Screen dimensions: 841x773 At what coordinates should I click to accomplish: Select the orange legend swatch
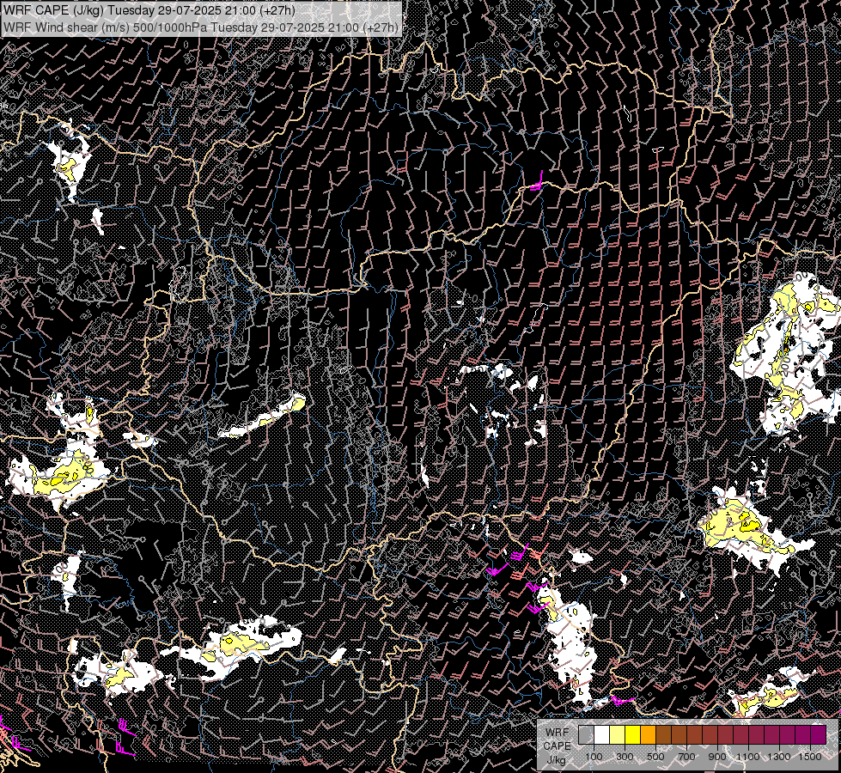648,734
